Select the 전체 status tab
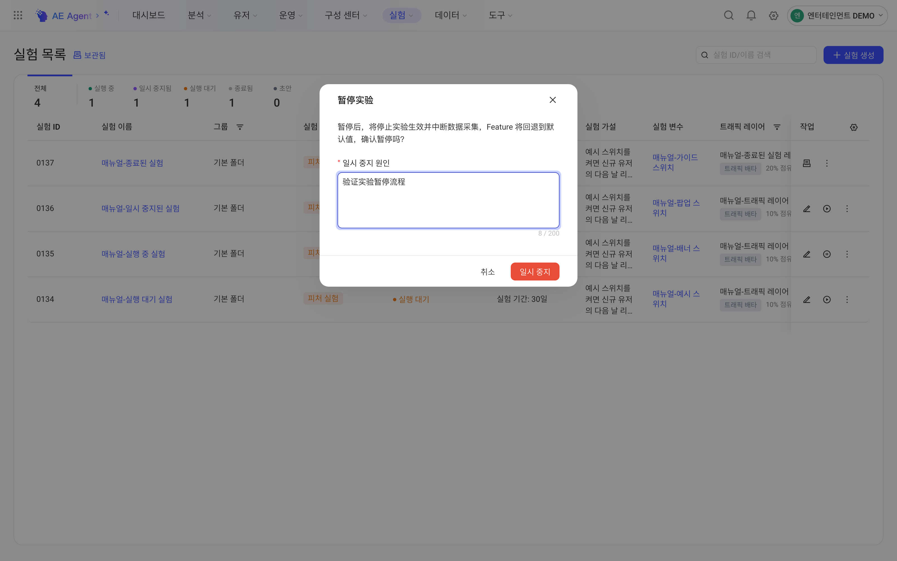 click(50, 96)
